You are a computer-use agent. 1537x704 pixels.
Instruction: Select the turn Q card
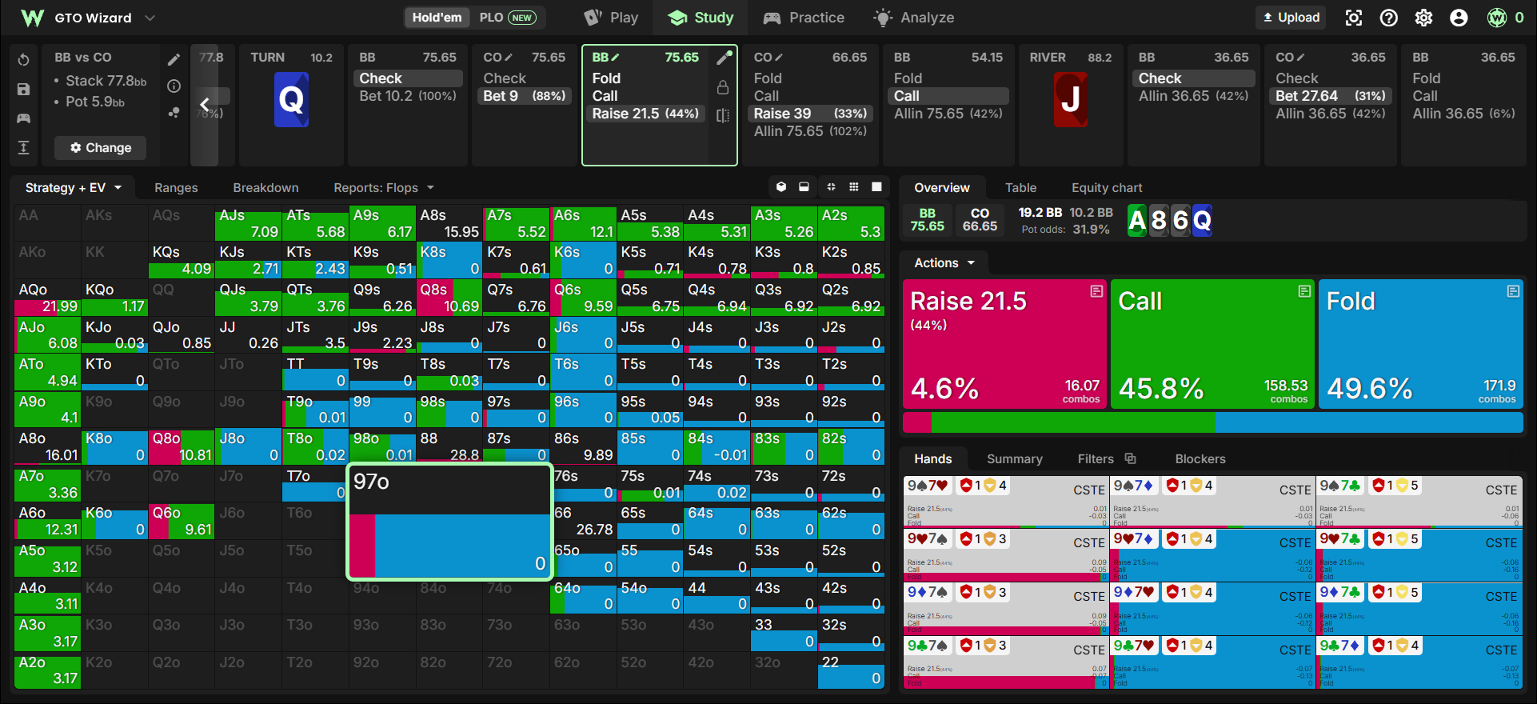291,99
